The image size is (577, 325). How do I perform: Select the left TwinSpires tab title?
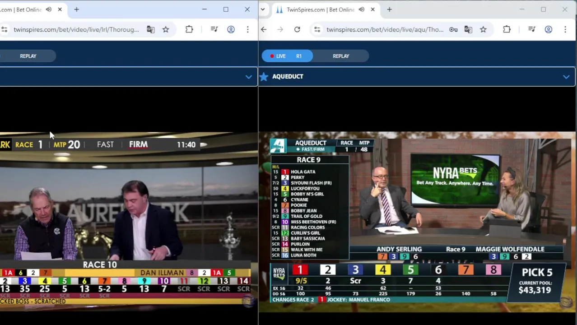[x=21, y=9]
